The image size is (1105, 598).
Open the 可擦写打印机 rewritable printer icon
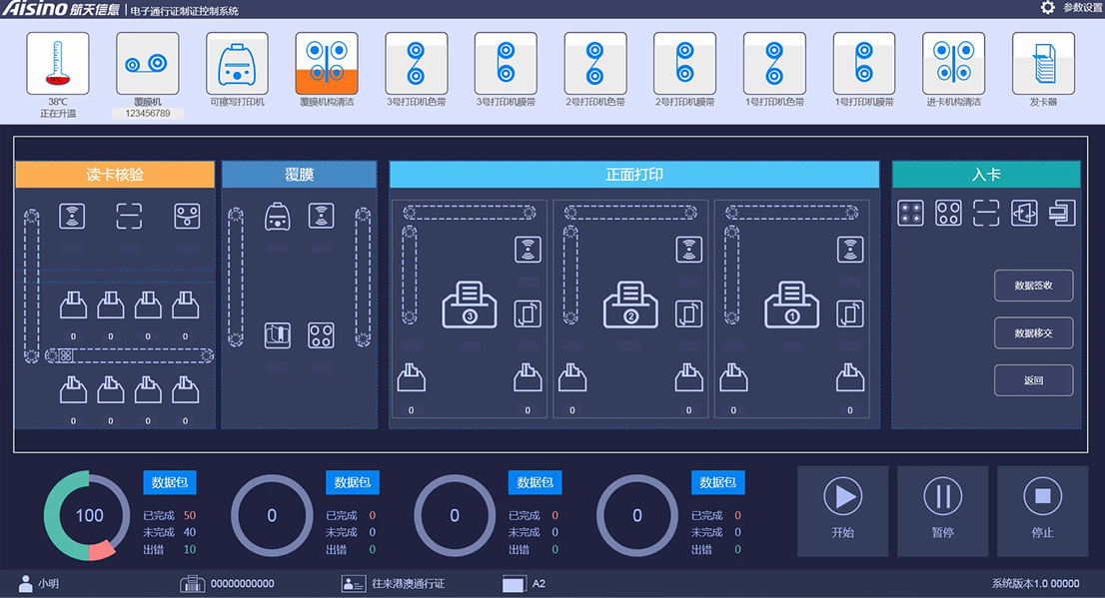point(237,64)
